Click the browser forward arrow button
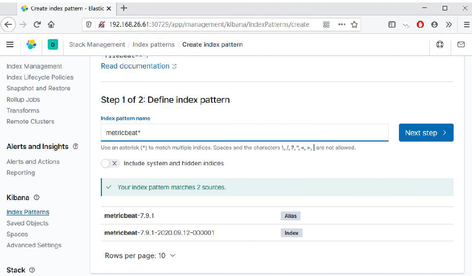Image resolution: width=472 pixels, height=276 pixels. [x=23, y=24]
